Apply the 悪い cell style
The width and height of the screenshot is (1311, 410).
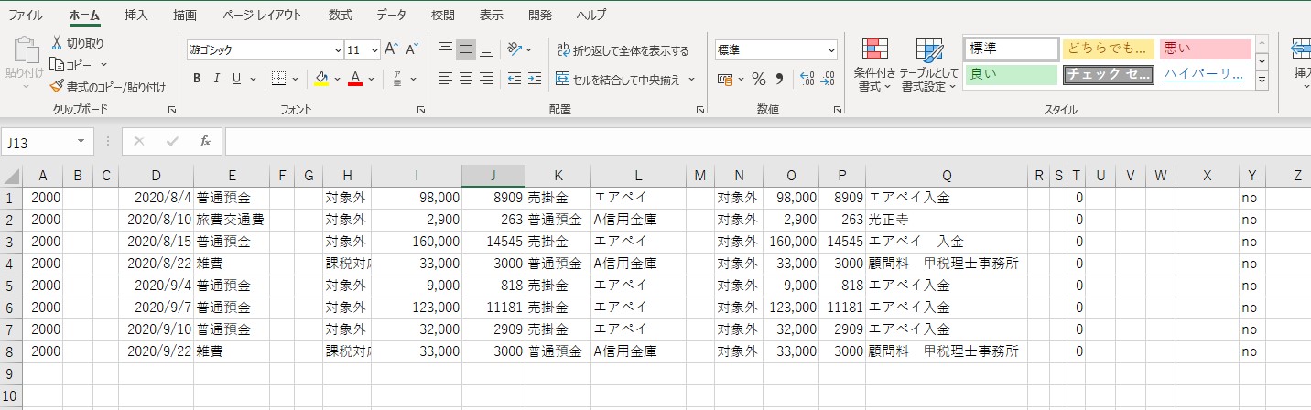[1204, 49]
